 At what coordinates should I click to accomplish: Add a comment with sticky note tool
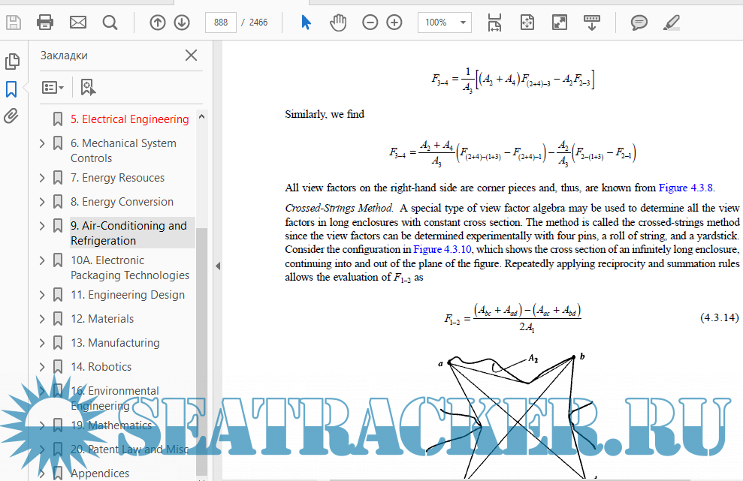pos(639,23)
